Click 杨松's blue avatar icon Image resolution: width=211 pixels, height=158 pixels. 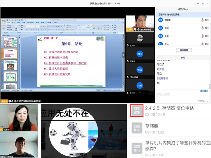[x=160, y=28]
